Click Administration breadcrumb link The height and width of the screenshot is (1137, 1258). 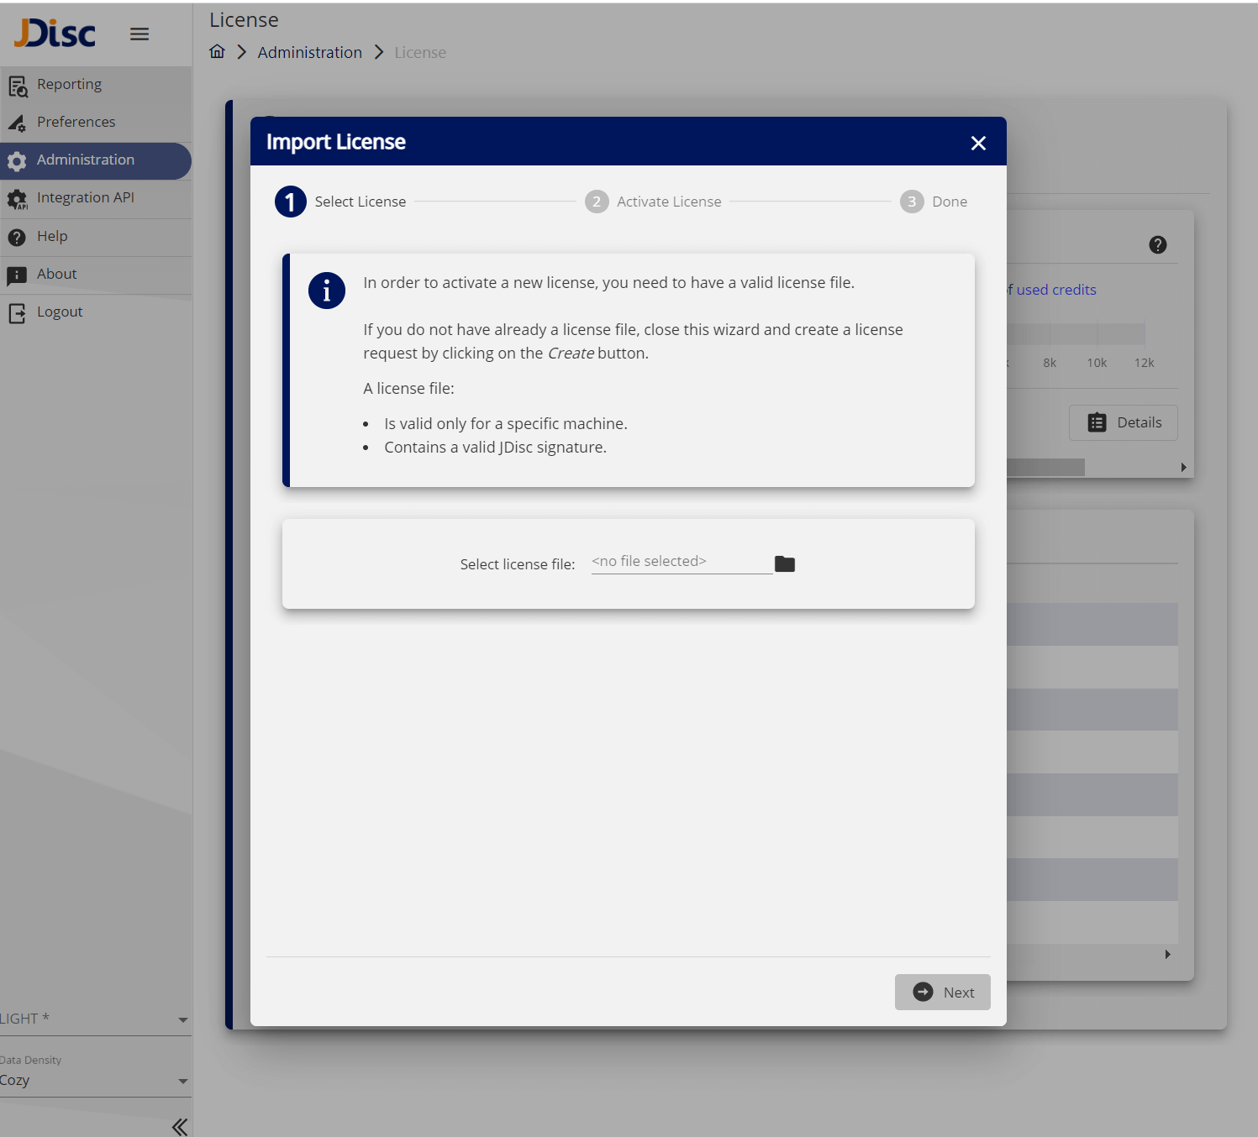pos(309,53)
